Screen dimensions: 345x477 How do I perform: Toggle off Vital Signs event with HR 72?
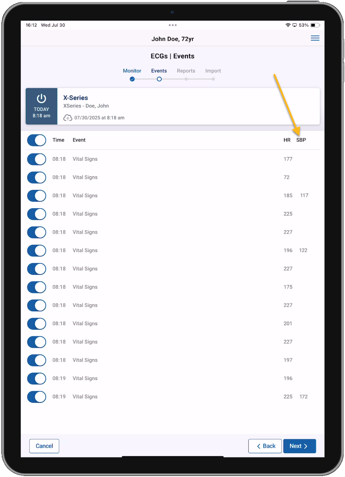click(36, 177)
